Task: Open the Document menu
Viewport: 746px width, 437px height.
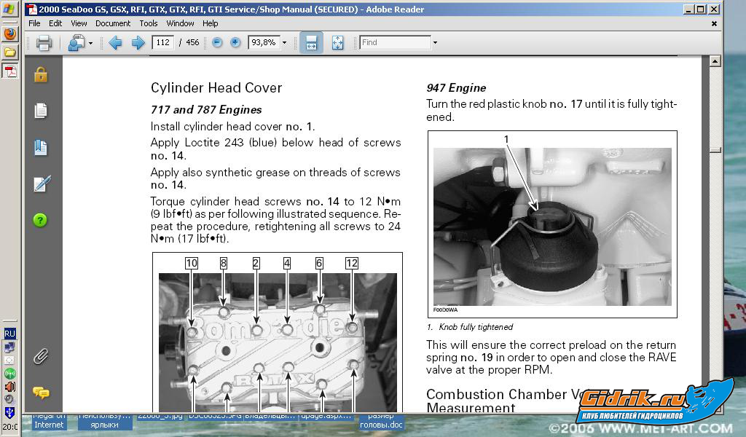Action: (113, 23)
